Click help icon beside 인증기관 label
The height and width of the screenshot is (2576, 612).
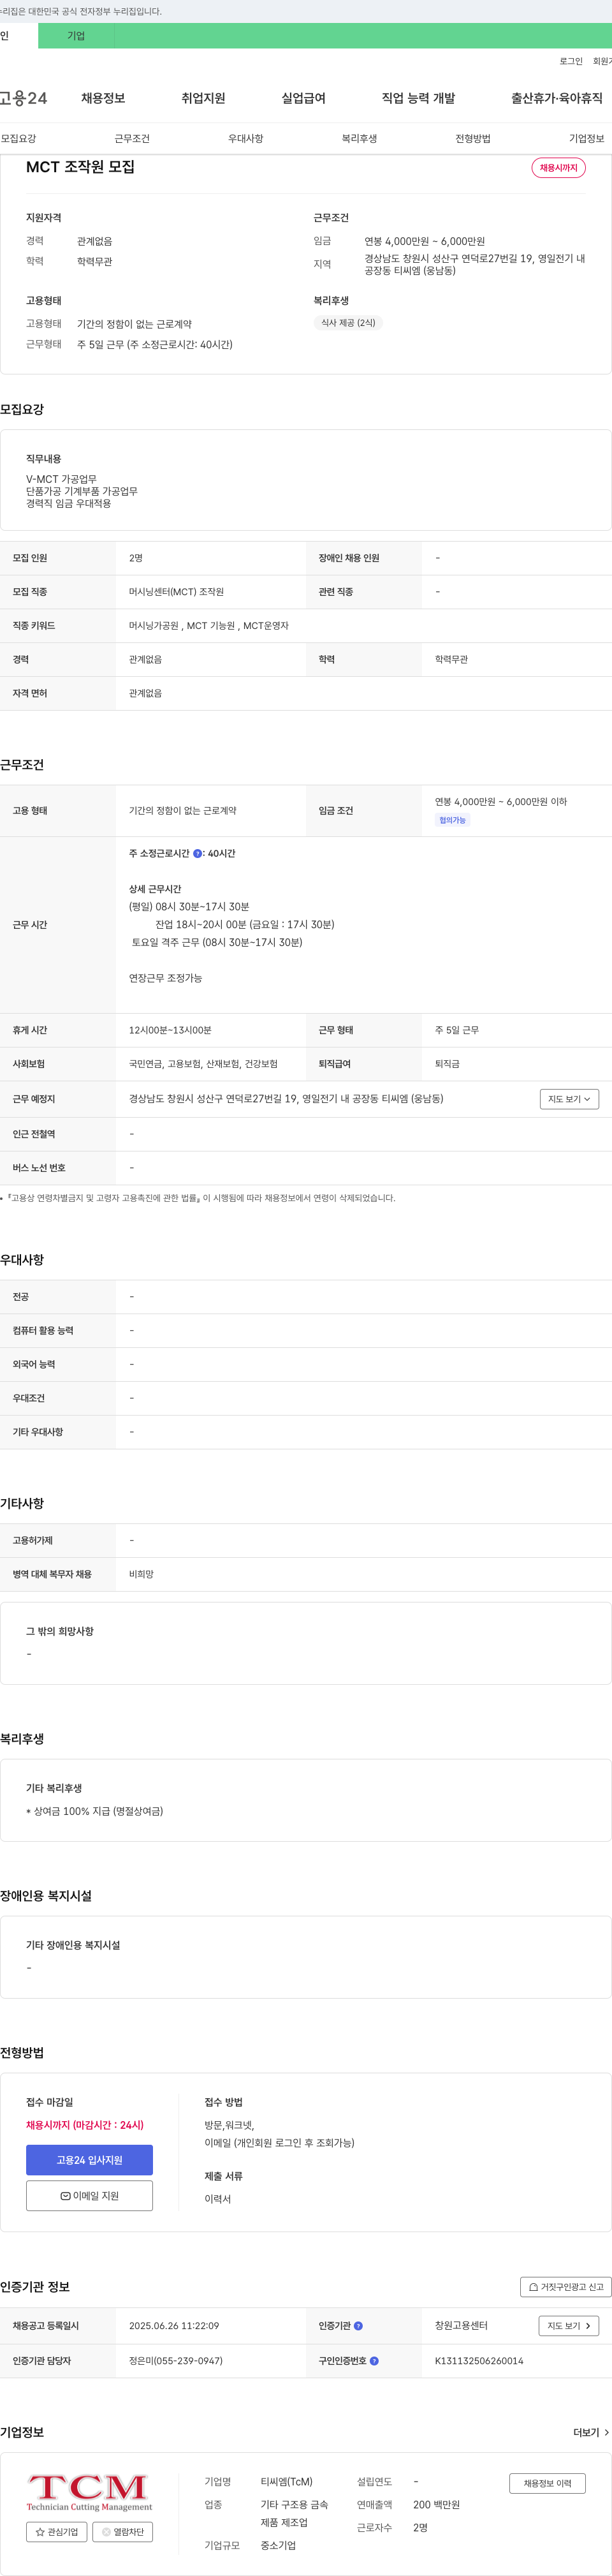358,2325
